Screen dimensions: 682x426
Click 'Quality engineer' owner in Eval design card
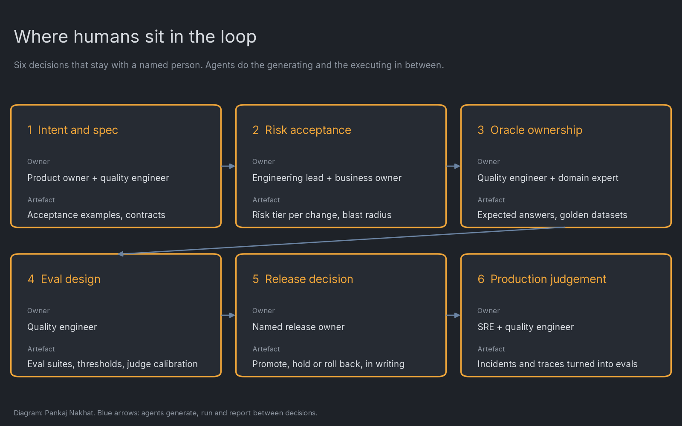tap(62, 327)
